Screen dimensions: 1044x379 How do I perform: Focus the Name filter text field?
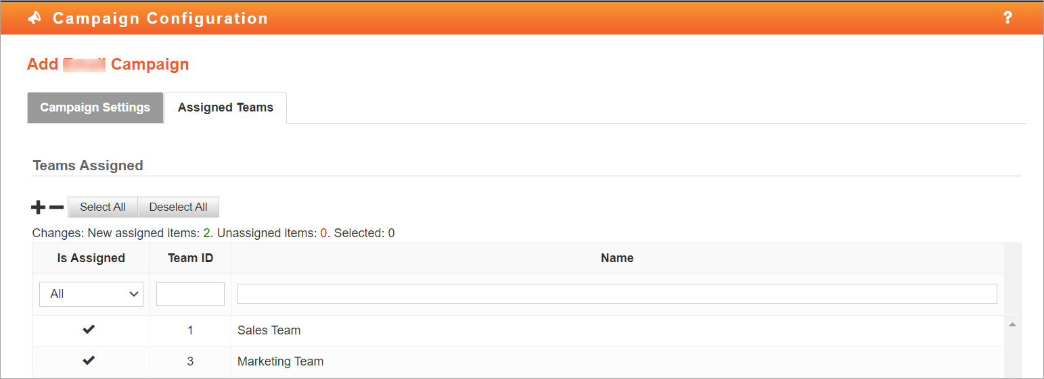(x=617, y=294)
